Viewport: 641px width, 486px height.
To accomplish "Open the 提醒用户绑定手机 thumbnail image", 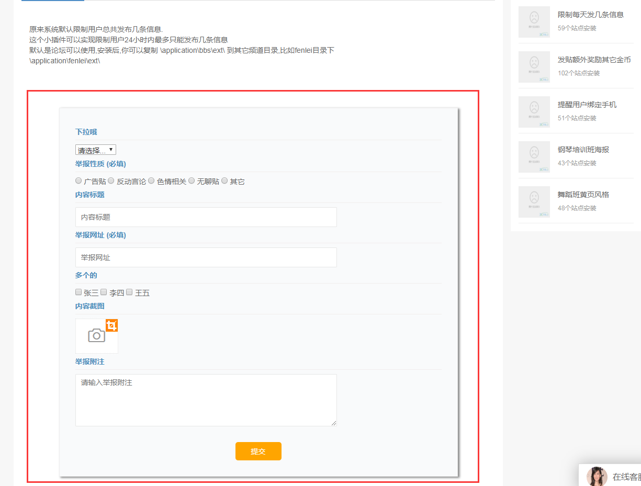I will pos(534,112).
